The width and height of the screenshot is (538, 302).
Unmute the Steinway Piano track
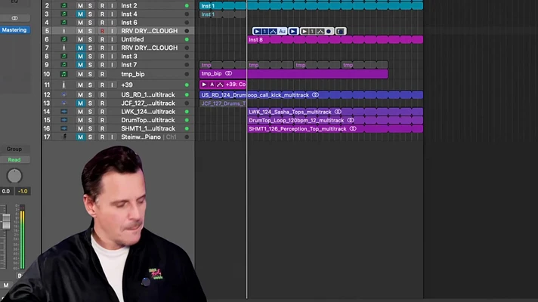click(x=80, y=137)
